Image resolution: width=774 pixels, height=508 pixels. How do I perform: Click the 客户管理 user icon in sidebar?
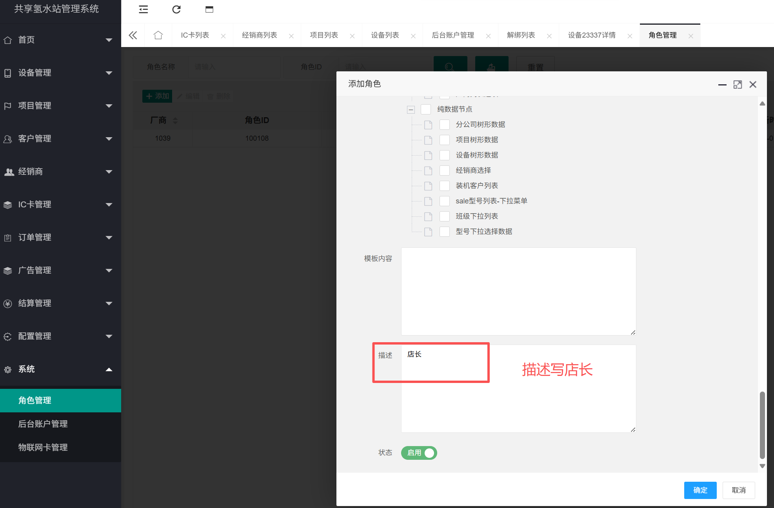(x=7, y=139)
